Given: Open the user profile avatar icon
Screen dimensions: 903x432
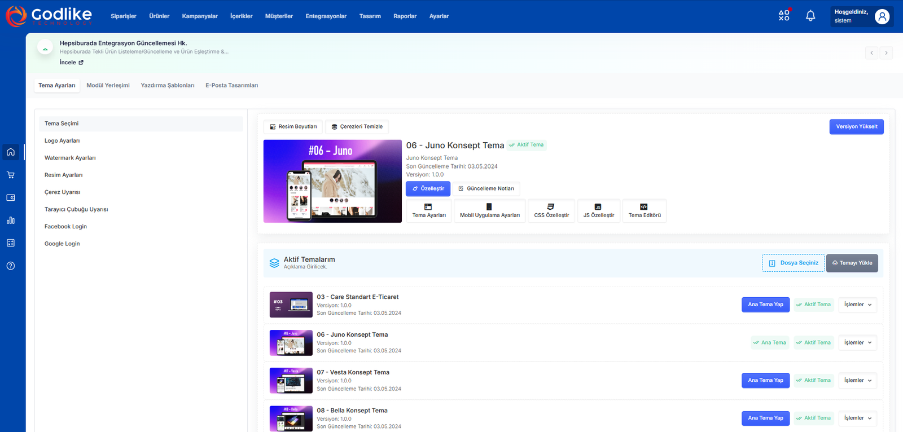Looking at the screenshot, I should coord(882,16).
